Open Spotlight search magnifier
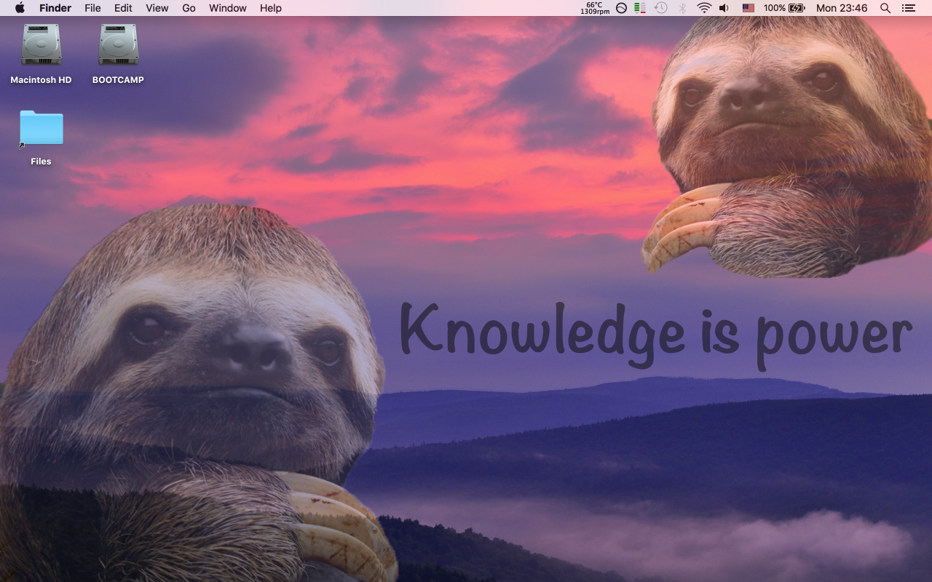Screen dimensions: 932x582 pyautogui.click(x=885, y=8)
